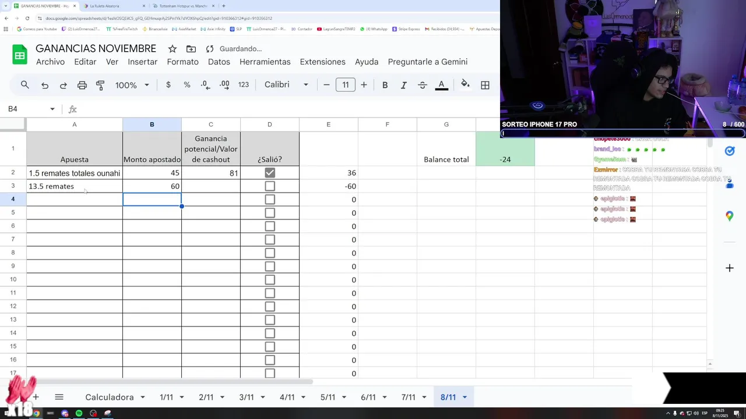Open the Calibri font dropdown
746x419 pixels.
tap(286, 85)
